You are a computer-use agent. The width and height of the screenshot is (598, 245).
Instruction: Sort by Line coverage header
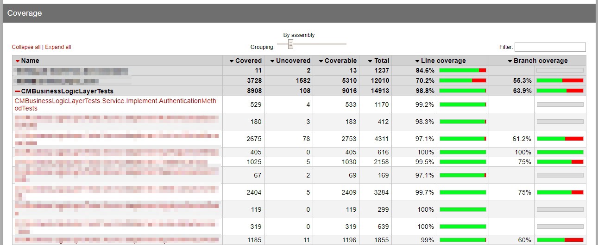pos(417,61)
